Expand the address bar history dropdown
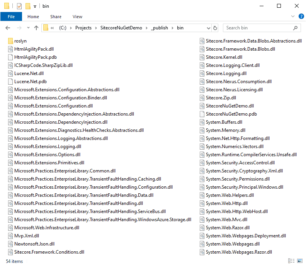306x266 pixels. 209,28
